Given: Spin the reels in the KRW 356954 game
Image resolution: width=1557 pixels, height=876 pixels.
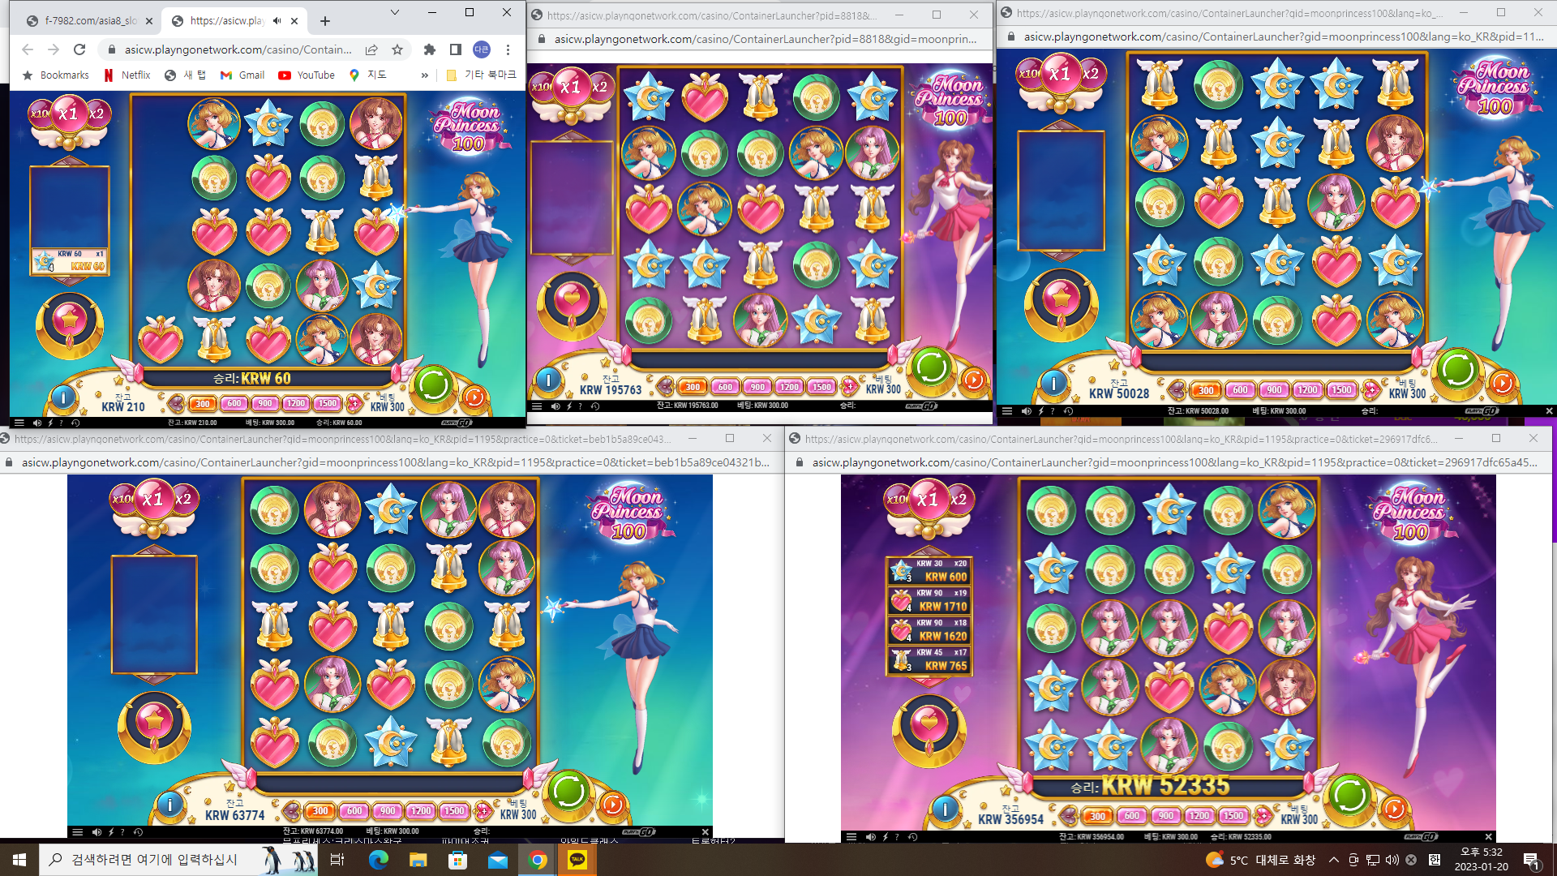Looking at the screenshot, I should point(1349,795).
